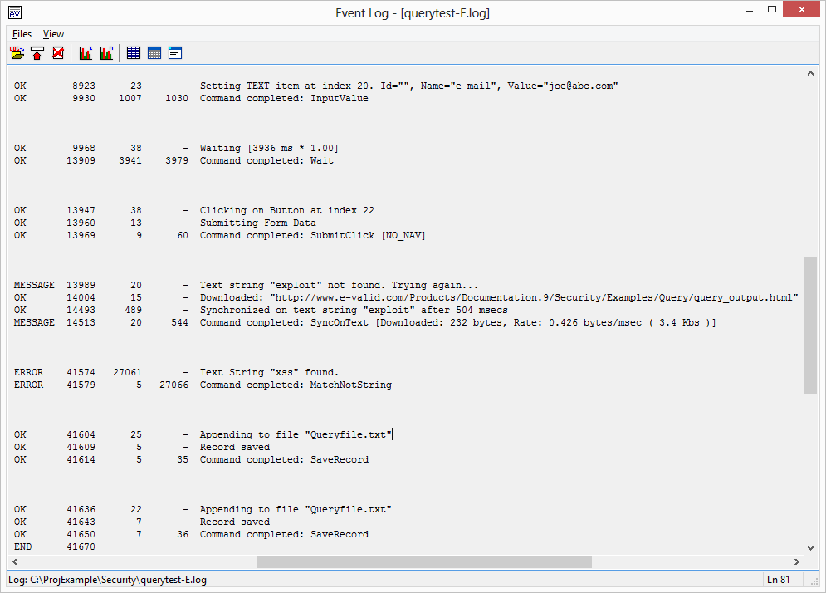The image size is (826, 593).
Task: Click the log path in the status bar
Action: click(107, 580)
